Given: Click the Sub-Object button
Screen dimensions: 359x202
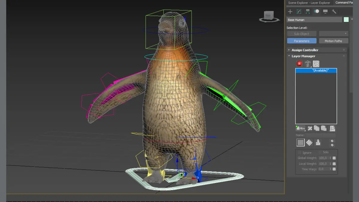Looking at the screenshot, I should coord(302,34).
